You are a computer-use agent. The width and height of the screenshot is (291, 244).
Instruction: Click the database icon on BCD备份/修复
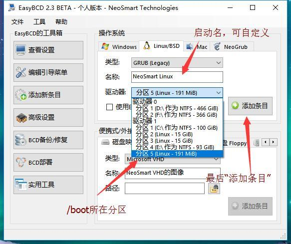(20, 140)
